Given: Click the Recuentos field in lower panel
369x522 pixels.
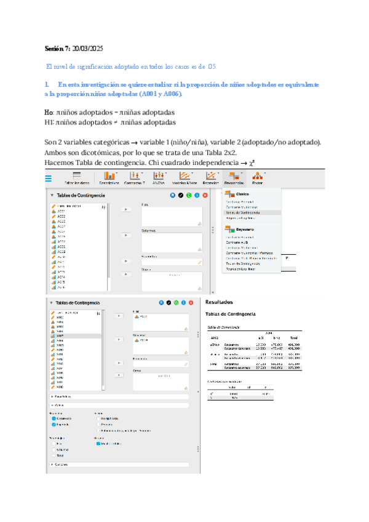Looking at the screenshot, I should pos(161,364).
